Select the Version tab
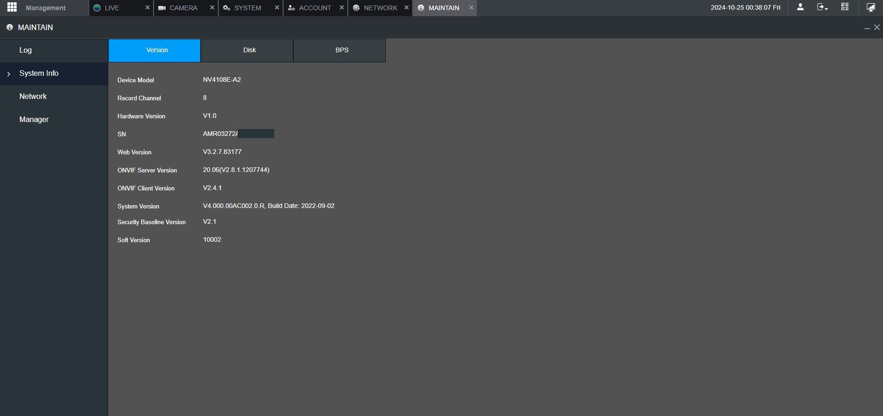This screenshot has height=416, width=883. pos(154,50)
